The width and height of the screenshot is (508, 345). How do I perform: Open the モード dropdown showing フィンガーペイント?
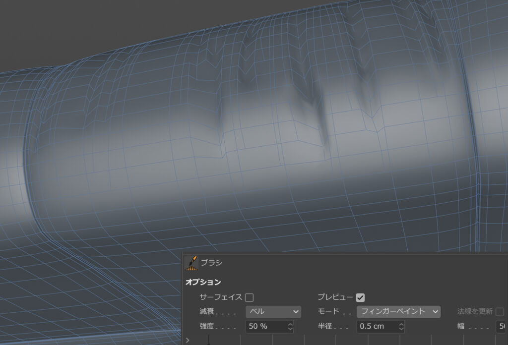398,312
